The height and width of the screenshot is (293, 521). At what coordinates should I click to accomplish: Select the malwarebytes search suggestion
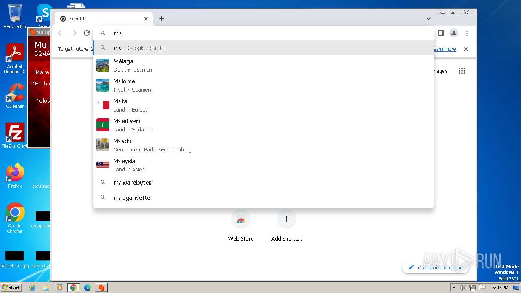coord(264,183)
